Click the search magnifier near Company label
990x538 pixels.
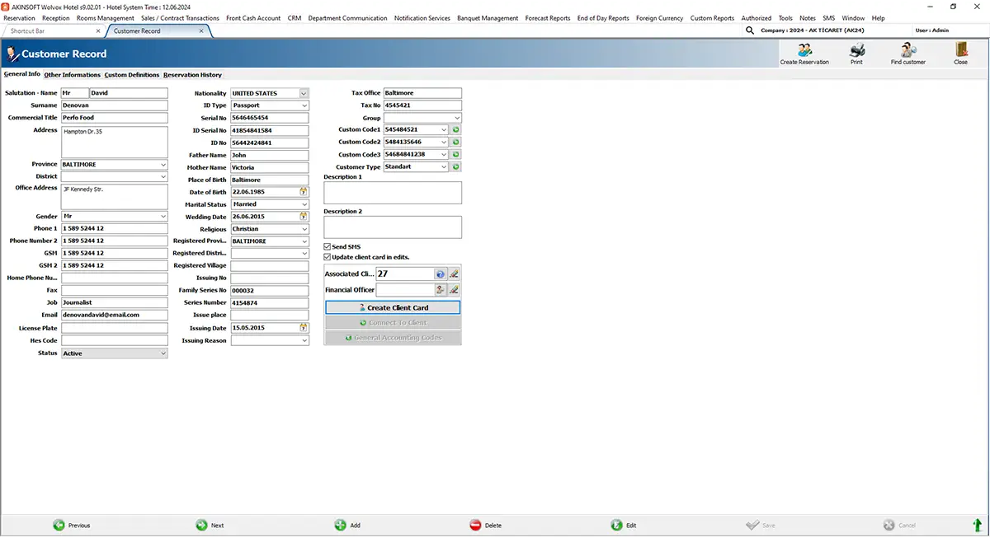pyautogui.click(x=750, y=30)
